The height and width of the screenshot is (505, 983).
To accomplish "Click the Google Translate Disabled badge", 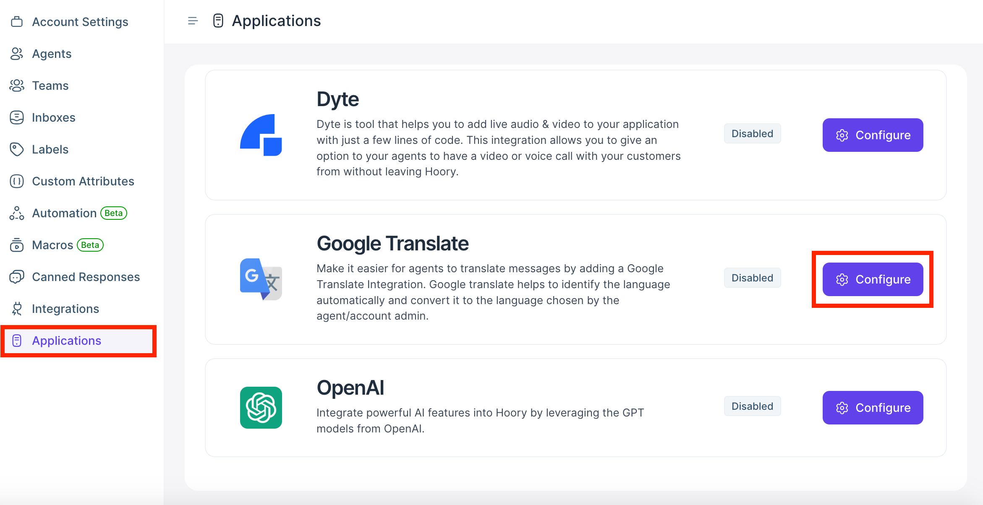I will tap(752, 278).
